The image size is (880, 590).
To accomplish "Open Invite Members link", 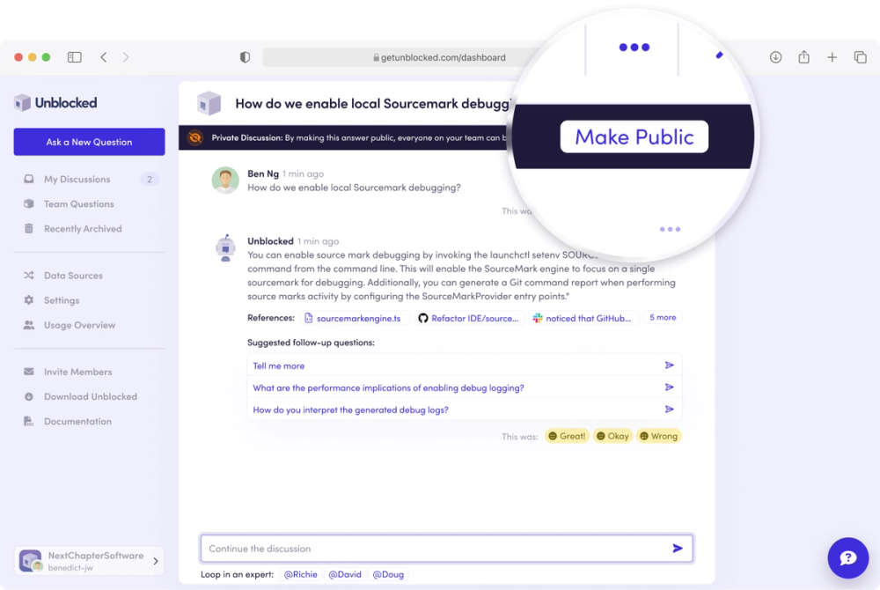I will pos(77,372).
